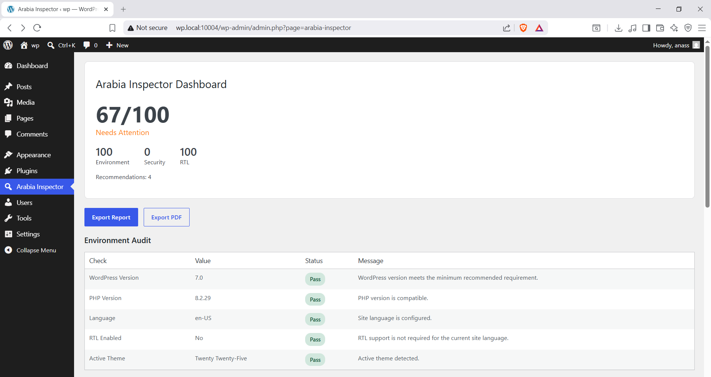Open Settings menu item

click(37, 234)
